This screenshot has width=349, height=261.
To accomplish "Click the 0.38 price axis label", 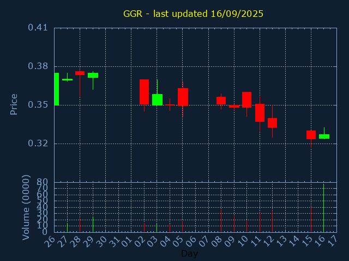I will pos(38,66).
